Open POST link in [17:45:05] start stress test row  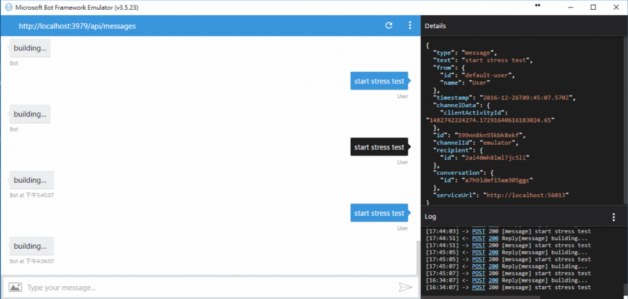tap(478, 259)
